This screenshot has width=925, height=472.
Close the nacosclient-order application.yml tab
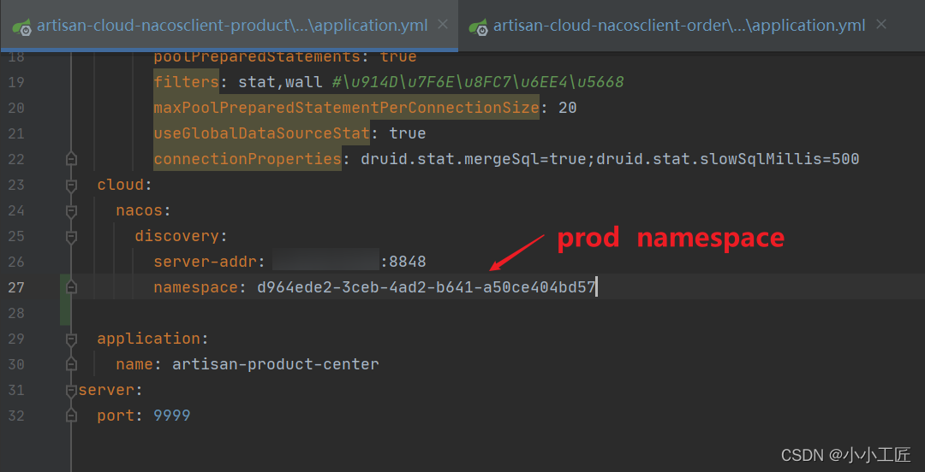pos(881,25)
